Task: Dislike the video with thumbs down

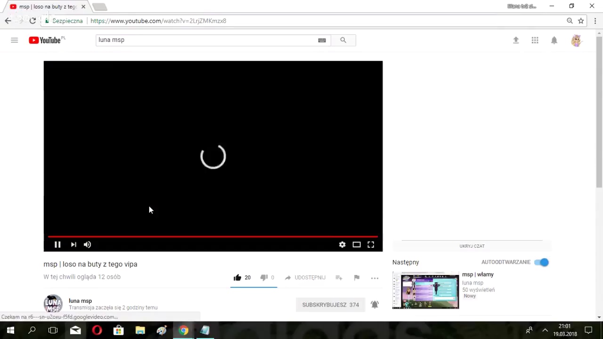Action: point(264,277)
